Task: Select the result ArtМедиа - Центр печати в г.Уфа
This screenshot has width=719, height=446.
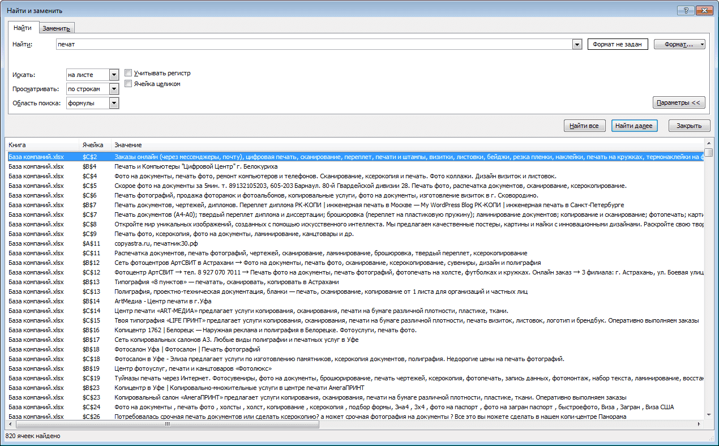Action: 354,301
